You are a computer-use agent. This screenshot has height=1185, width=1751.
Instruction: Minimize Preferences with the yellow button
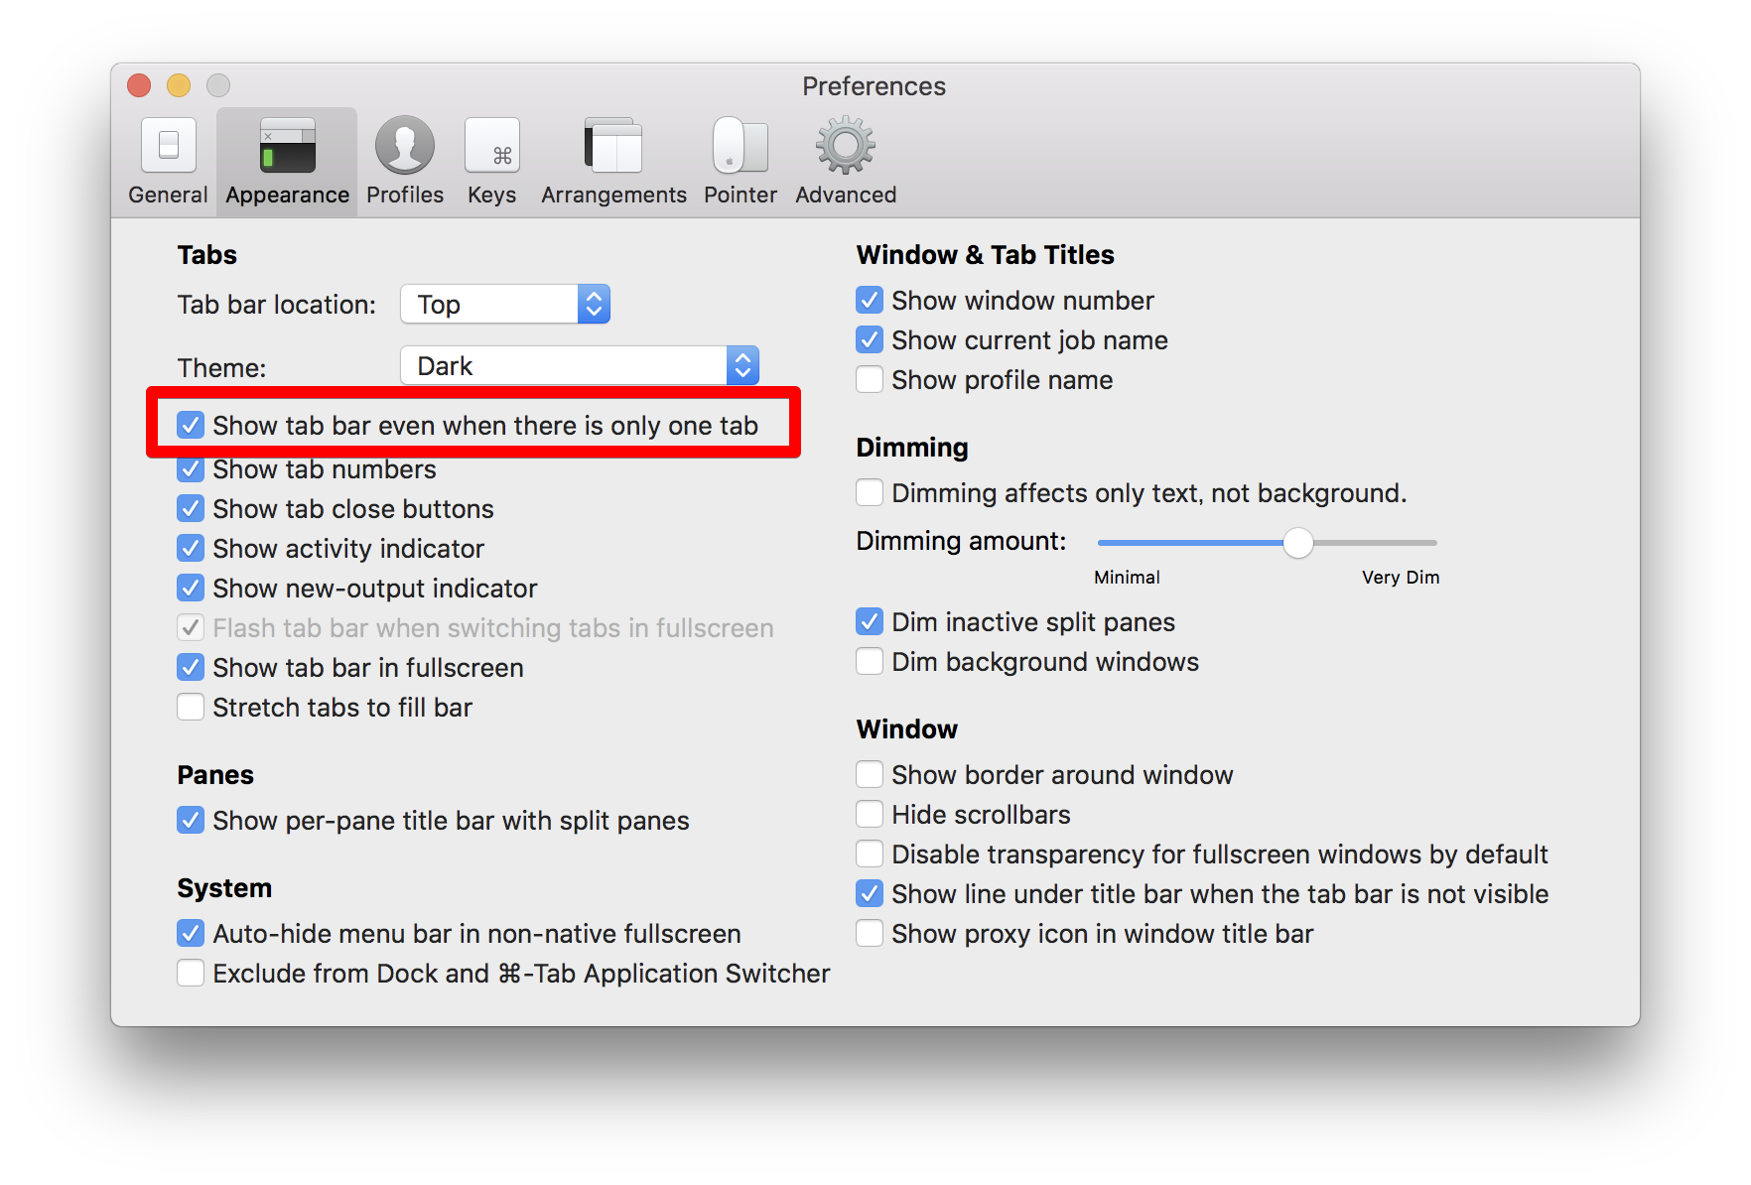pos(179,85)
